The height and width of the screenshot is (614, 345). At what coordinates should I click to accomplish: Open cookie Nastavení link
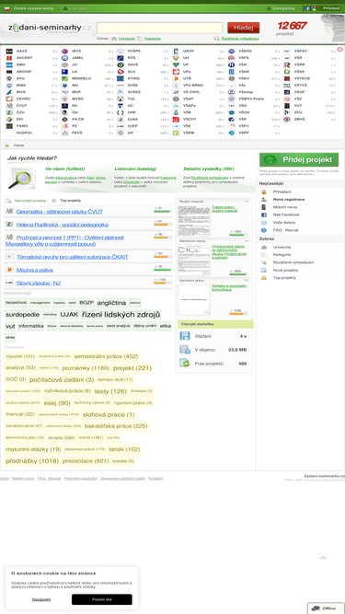click(41, 599)
